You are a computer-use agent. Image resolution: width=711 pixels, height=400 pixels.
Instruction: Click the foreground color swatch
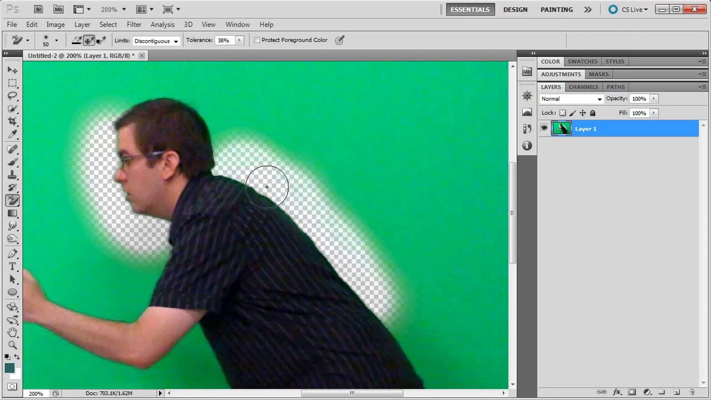[x=10, y=367]
